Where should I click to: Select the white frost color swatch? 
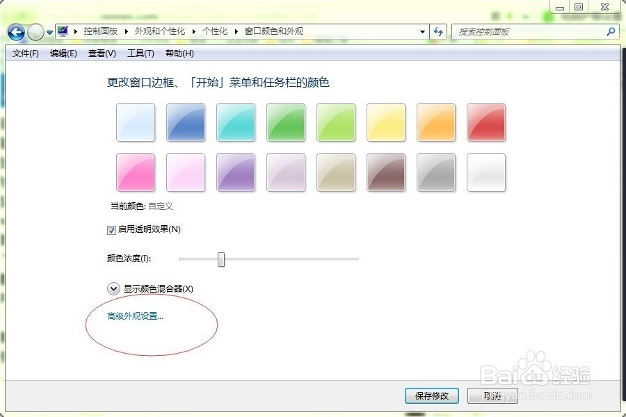[x=486, y=172]
